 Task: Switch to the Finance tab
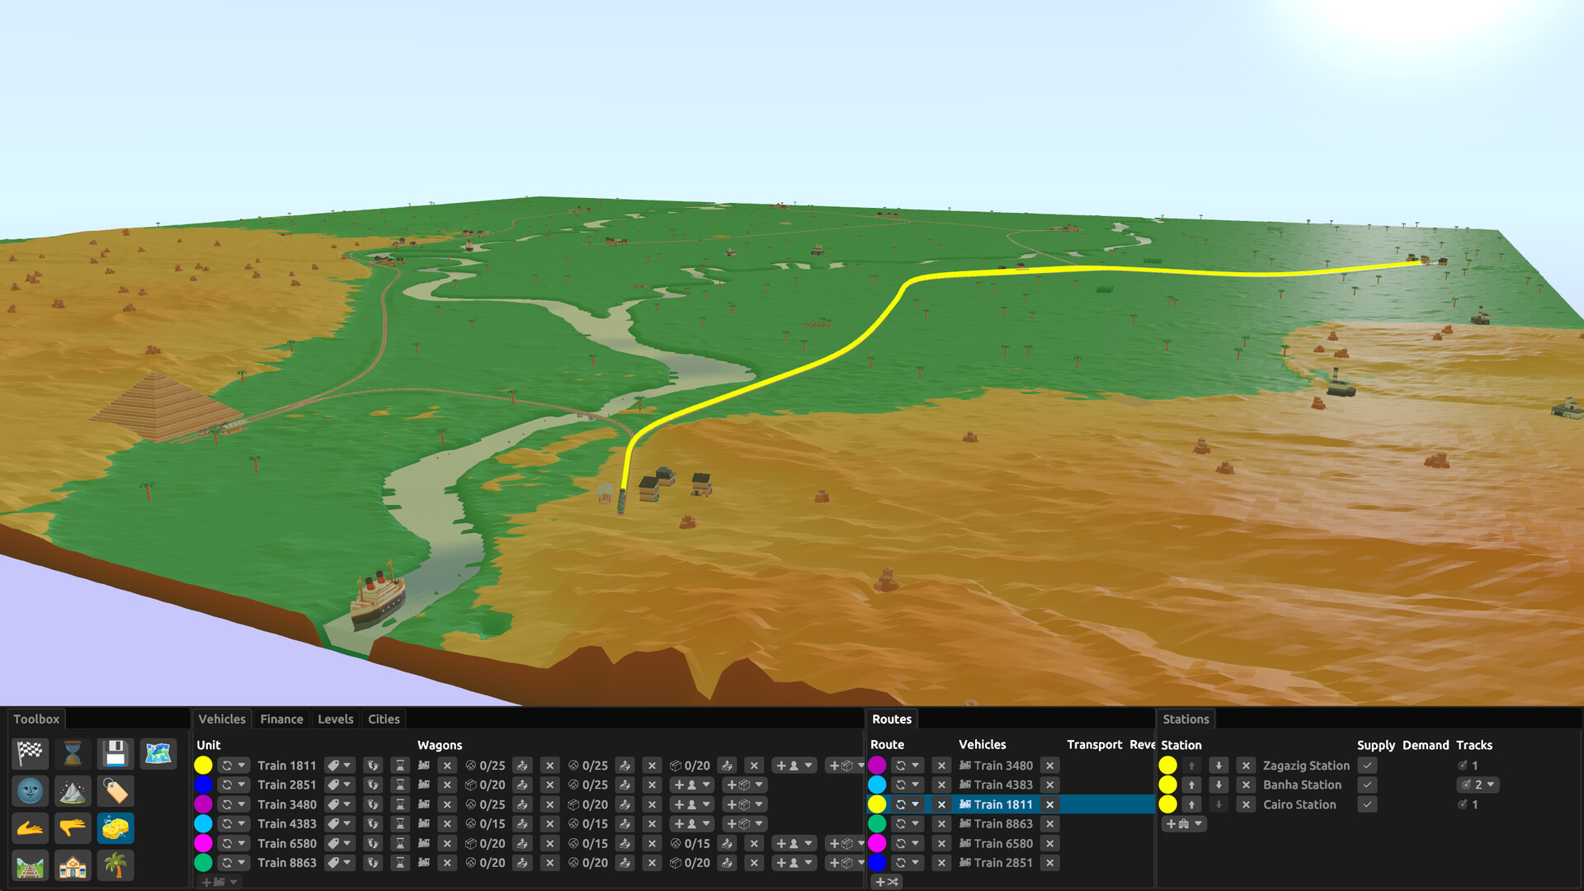point(281,719)
